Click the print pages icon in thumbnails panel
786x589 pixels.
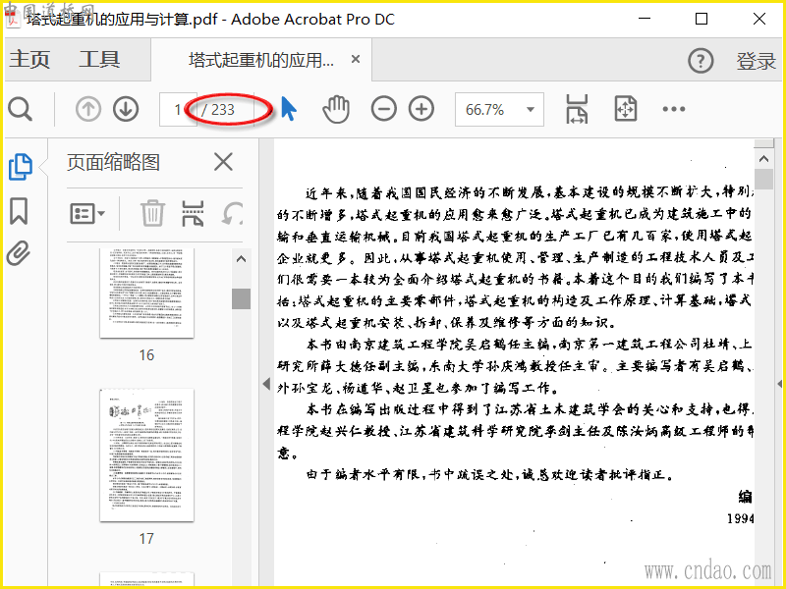(x=193, y=214)
